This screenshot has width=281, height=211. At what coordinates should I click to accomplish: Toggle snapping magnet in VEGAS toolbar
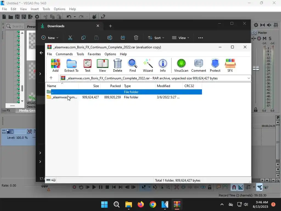(x=234, y=187)
